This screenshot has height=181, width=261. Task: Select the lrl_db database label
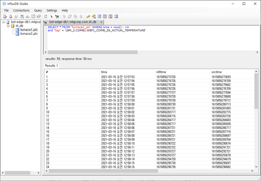click(19, 26)
